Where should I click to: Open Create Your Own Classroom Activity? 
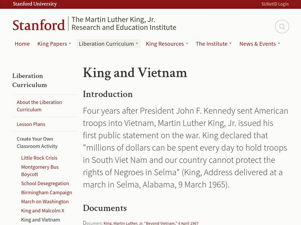[x=37, y=142]
